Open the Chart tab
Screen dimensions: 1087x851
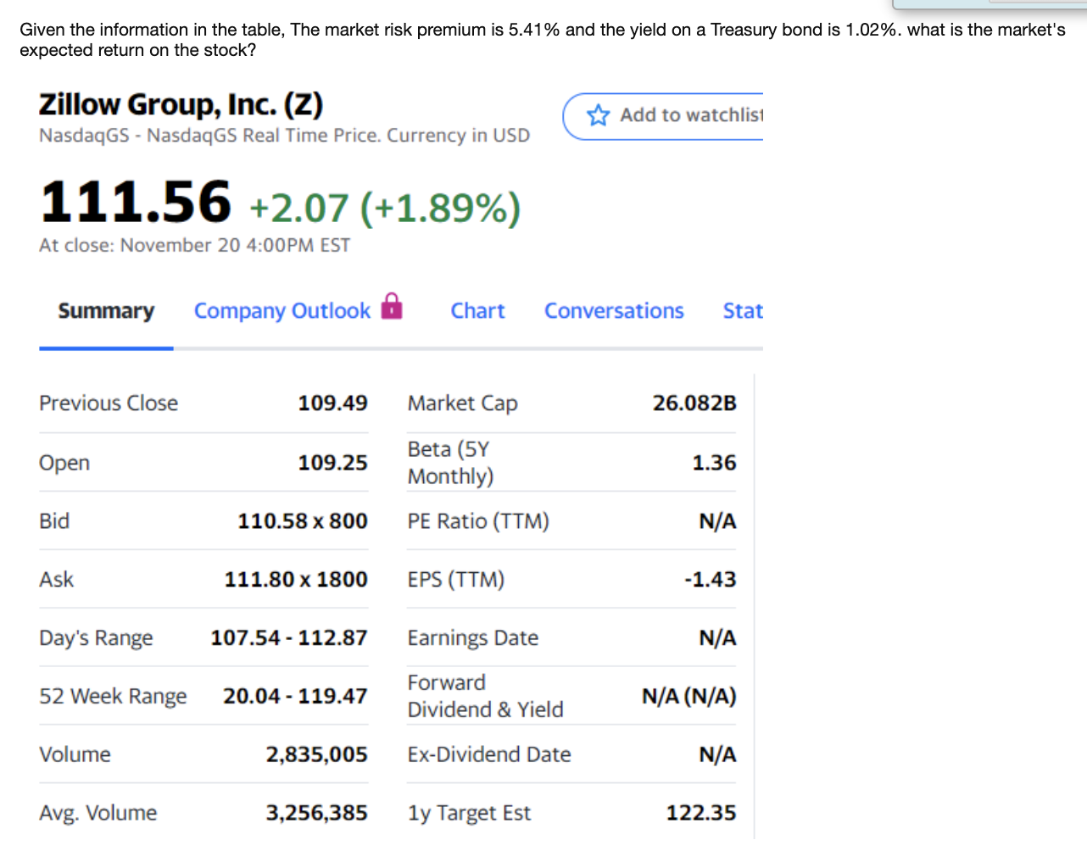477,311
